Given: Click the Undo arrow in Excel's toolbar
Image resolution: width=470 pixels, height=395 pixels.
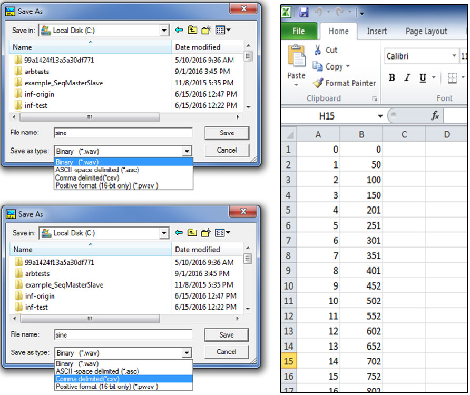Looking at the screenshot, I should click(x=318, y=11).
